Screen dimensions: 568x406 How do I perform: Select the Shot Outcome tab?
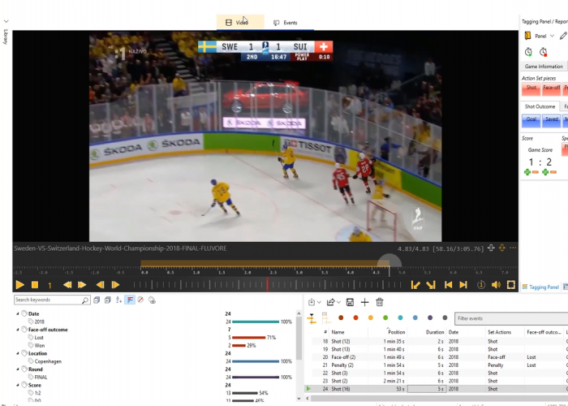coord(540,106)
